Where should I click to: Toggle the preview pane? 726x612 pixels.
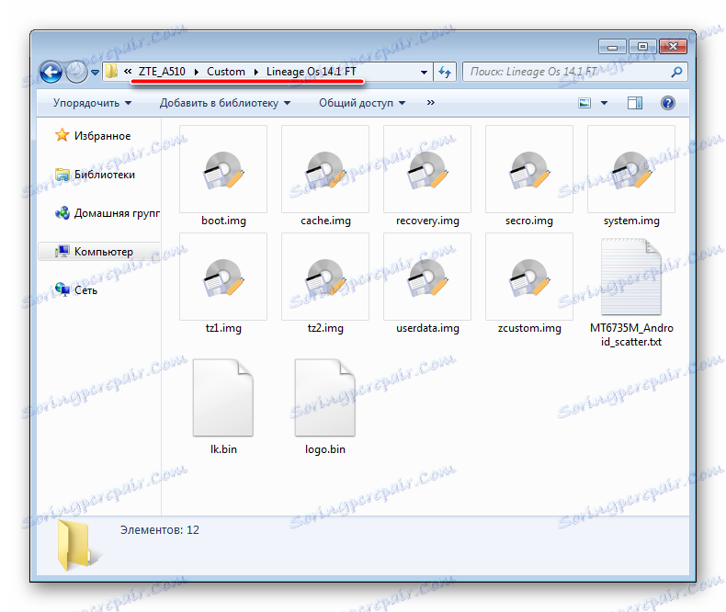(x=635, y=103)
